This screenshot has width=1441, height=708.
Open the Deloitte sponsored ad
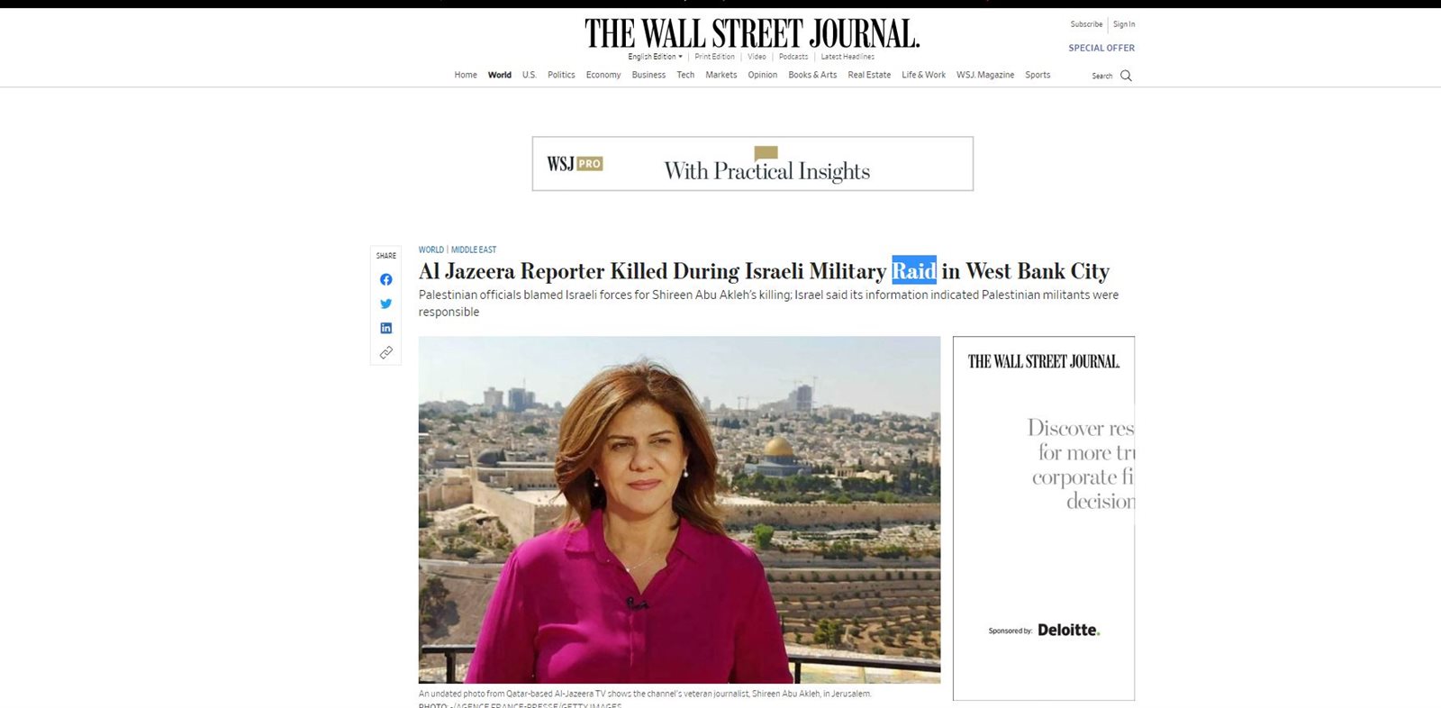point(1043,518)
